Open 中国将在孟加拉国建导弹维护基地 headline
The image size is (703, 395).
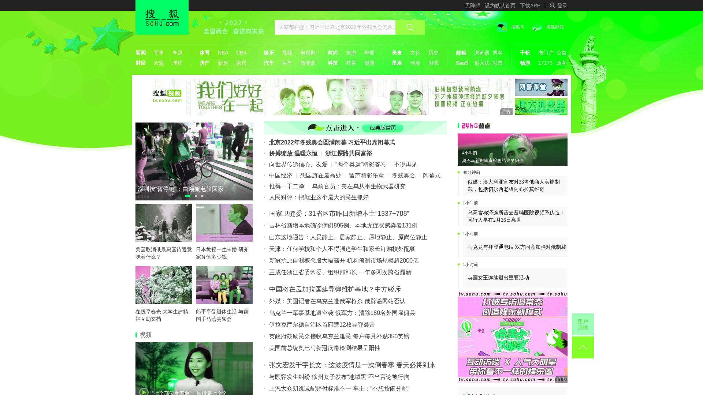click(x=335, y=289)
